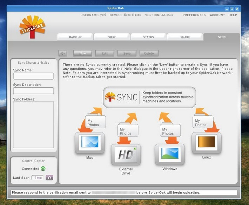
Task: Create a new sync with New button
Action: pyautogui.click(x=83, y=53)
